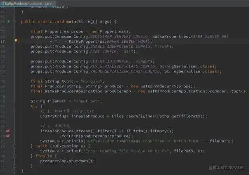Viewport: 249px width, 175px height.
Task: Click the green run arrow beside main
Action: (x=9, y=21)
